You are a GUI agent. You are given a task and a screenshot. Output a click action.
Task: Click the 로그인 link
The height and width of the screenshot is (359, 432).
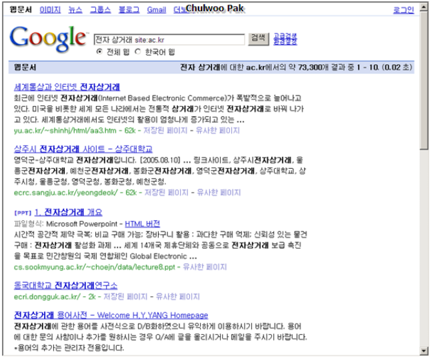coord(403,10)
